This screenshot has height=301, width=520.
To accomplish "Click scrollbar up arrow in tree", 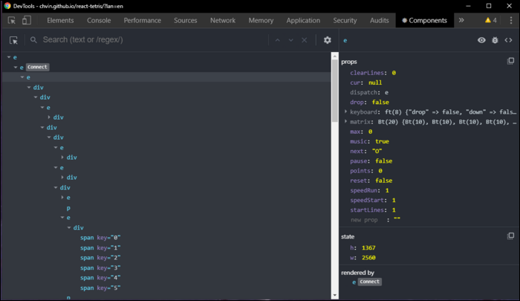I will click(x=334, y=56).
